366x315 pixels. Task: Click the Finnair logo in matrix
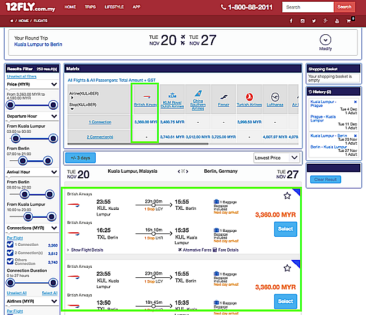(224, 97)
